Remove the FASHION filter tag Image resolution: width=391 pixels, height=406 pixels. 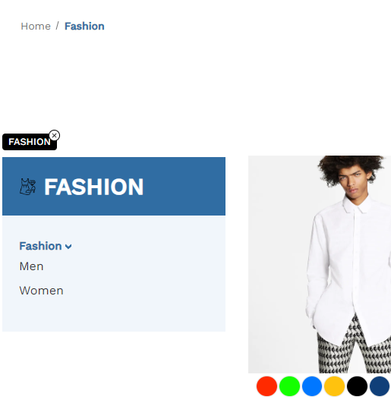(54, 135)
